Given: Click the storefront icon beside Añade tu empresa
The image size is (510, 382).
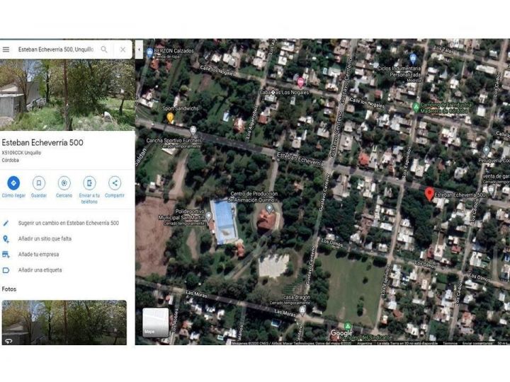Looking at the screenshot, I should [x=6, y=255].
